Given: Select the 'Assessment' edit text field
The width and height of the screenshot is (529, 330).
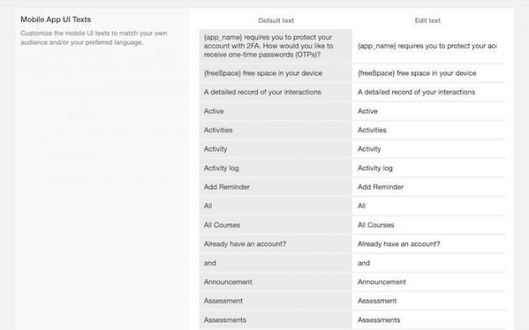Looking at the screenshot, I should [x=428, y=301].
